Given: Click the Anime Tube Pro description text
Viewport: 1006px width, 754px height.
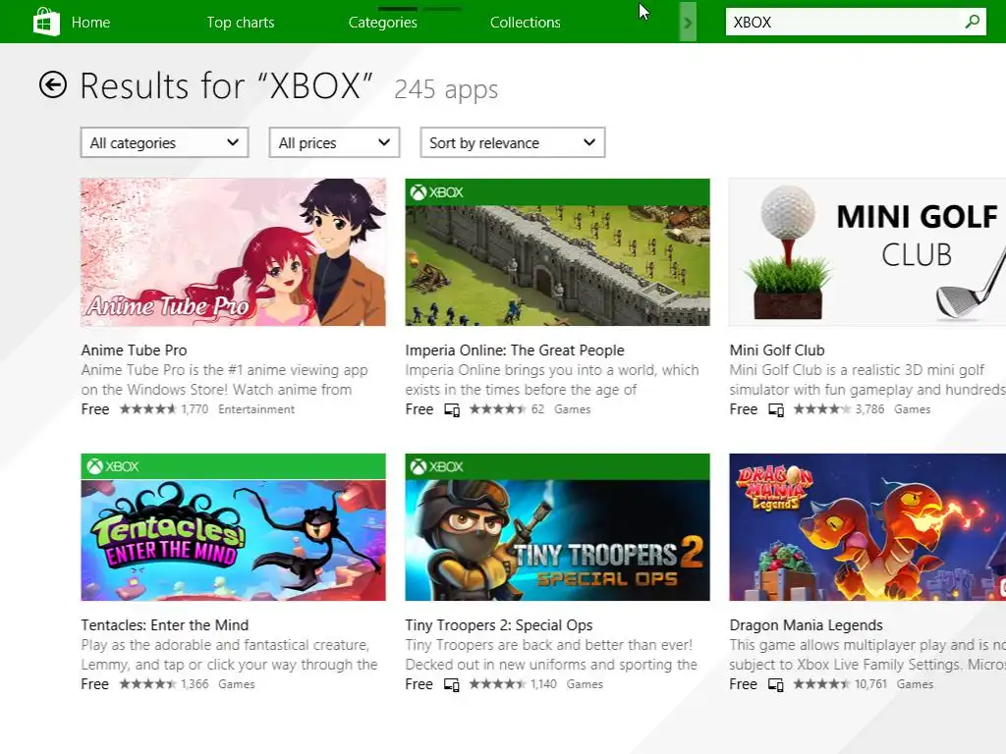Looking at the screenshot, I should click(x=225, y=380).
